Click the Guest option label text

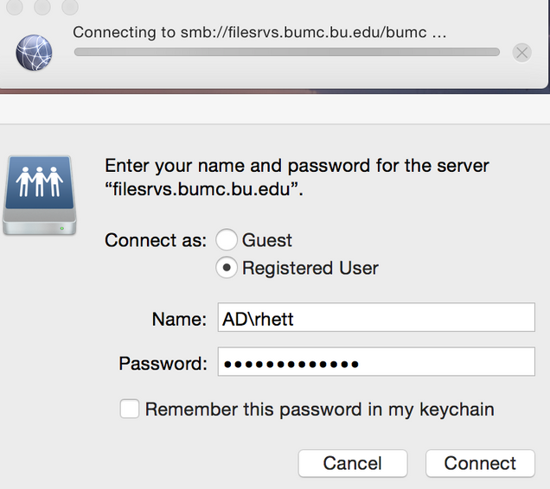tap(267, 240)
